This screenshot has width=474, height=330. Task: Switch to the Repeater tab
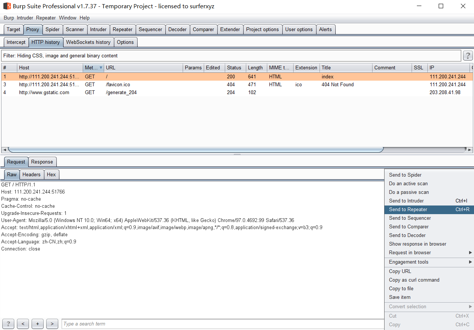tap(123, 30)
